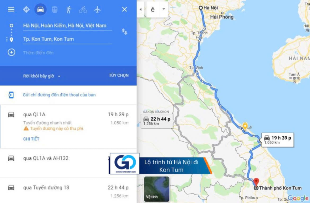Select the flight travel mode
The width and height of the screenshot is (310, 203).
[97, 9]
